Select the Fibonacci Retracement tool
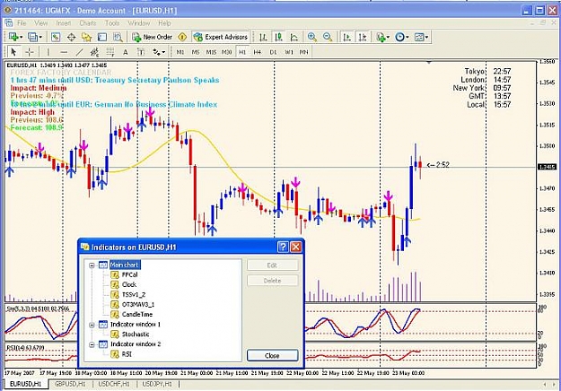The height and width of the screenshot is (391, 561). [x=110, y=52]
